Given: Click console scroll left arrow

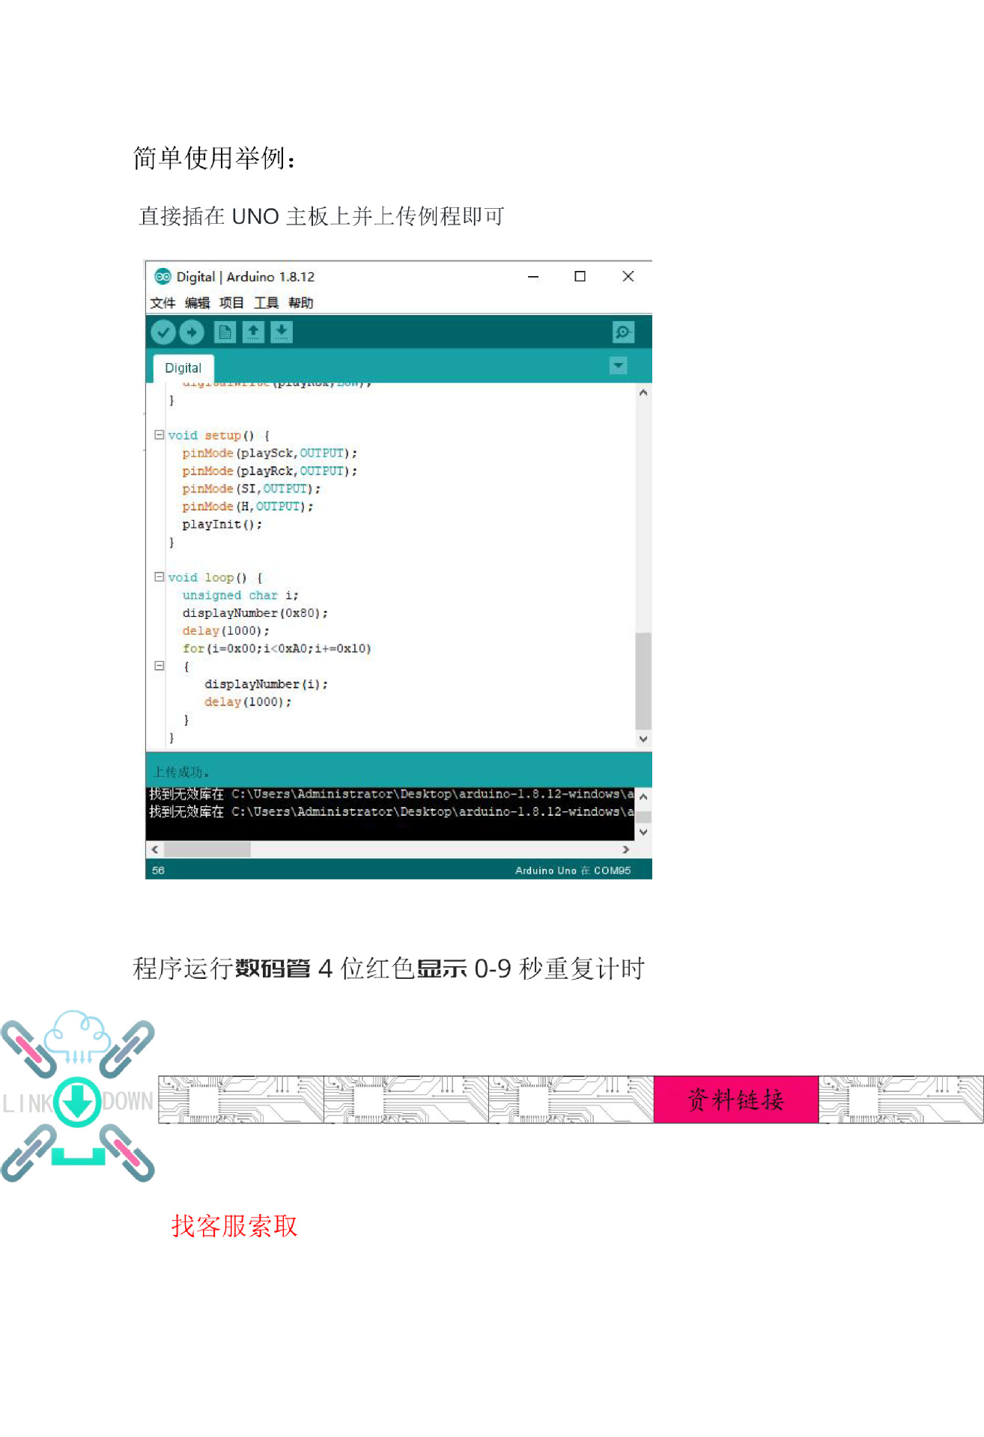Looking at the screenshot, I should pyautogui.click(x=155, y=849).
